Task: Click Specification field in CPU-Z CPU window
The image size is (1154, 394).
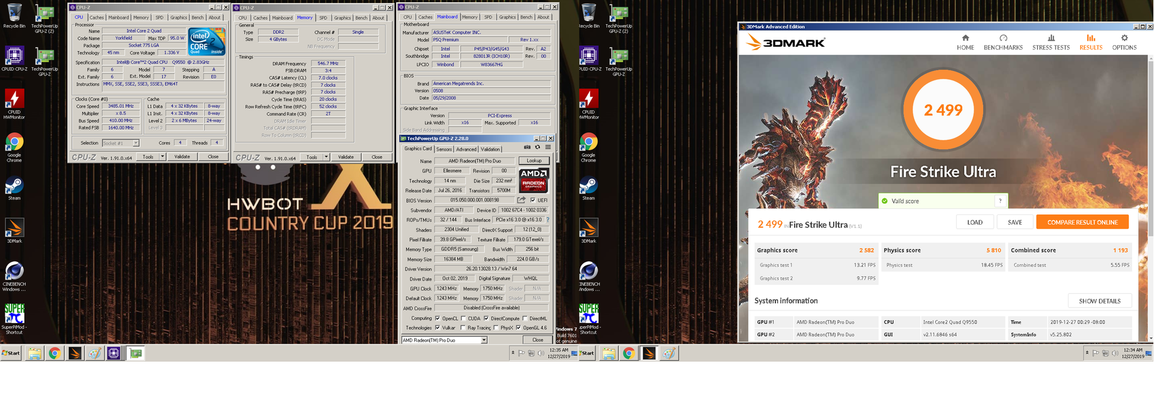Action: (x=163, y=62)
